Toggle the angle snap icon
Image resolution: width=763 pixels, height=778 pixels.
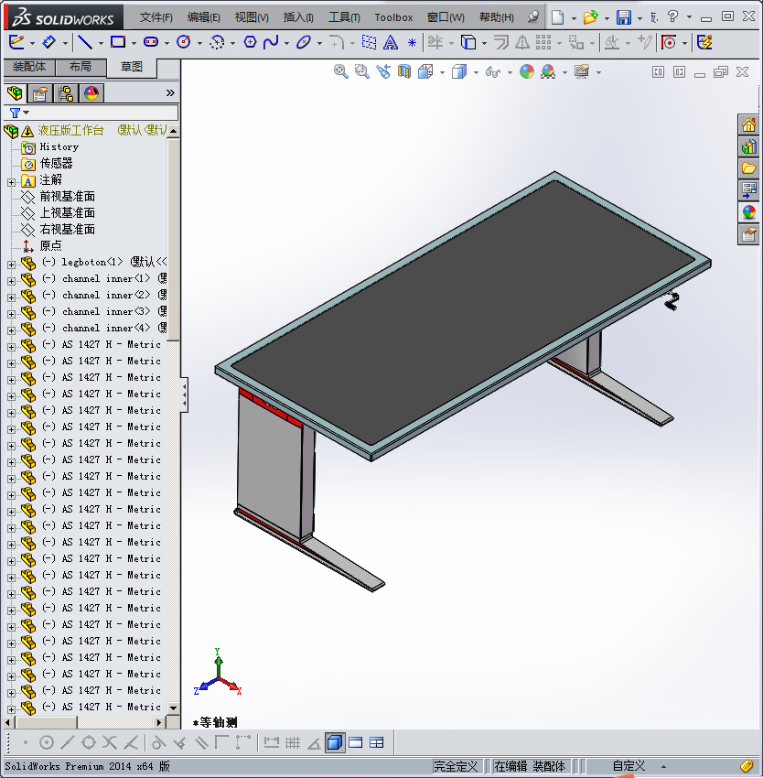tap(314, 743)
